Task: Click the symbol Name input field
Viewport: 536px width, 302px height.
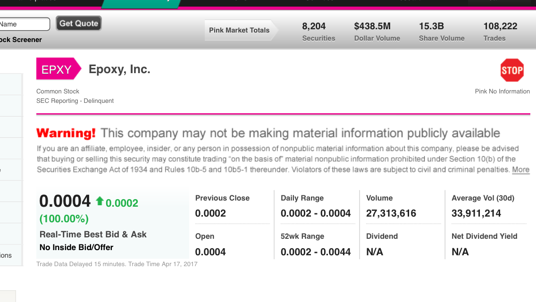Action: (x=24, y=24)
